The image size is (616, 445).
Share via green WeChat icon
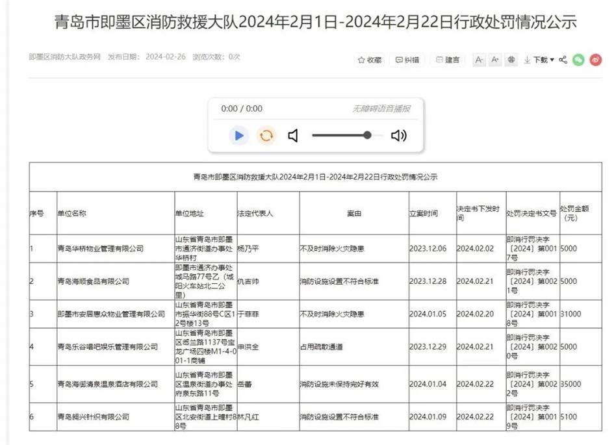(578, 60)
